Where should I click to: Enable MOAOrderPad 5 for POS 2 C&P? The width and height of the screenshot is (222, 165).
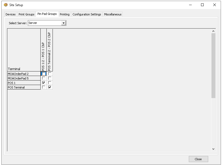(50, 78)
